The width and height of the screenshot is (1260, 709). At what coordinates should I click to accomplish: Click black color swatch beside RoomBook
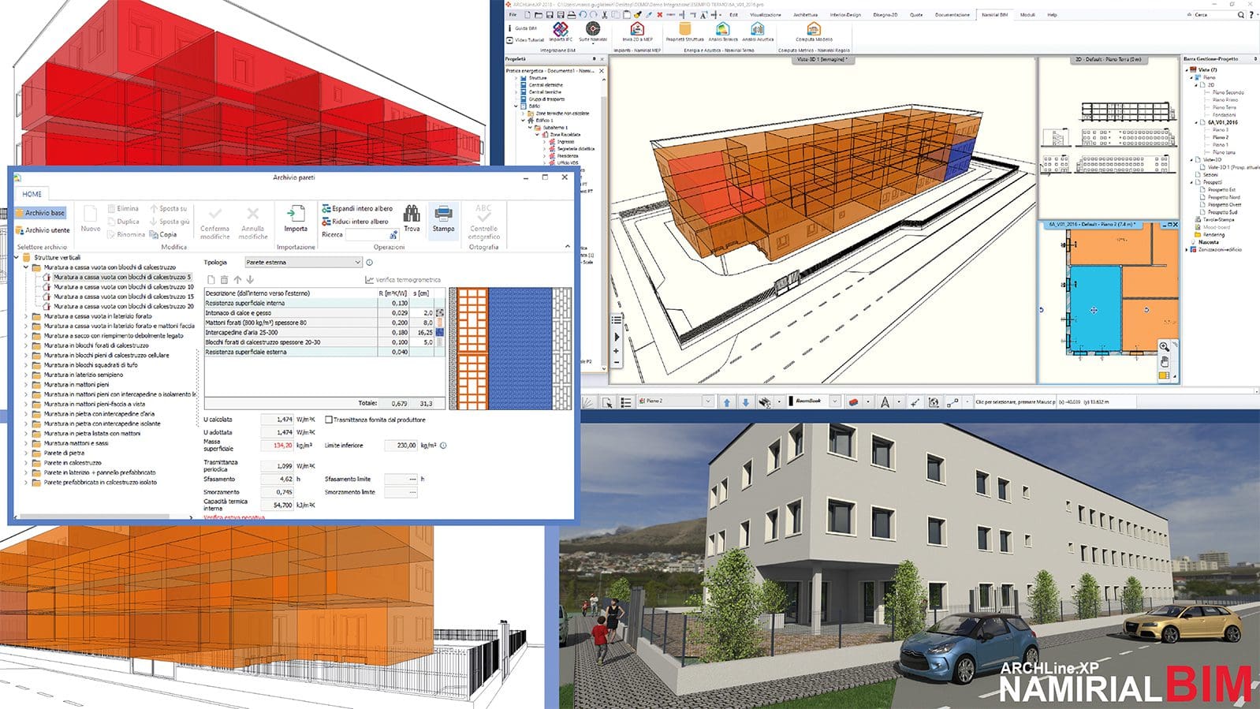pyautogui.click(x=791, y=401)
